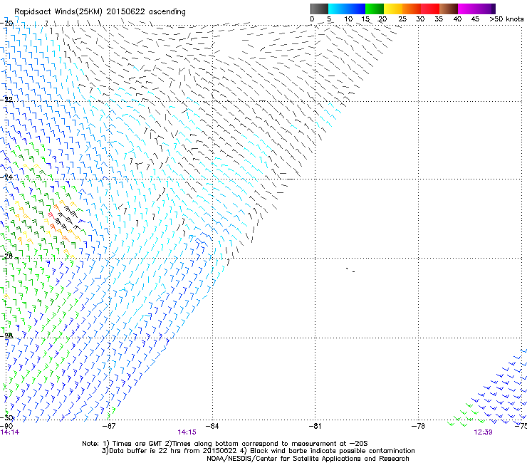Click the cyan 5-10 knots color segment

pos(338,9)
